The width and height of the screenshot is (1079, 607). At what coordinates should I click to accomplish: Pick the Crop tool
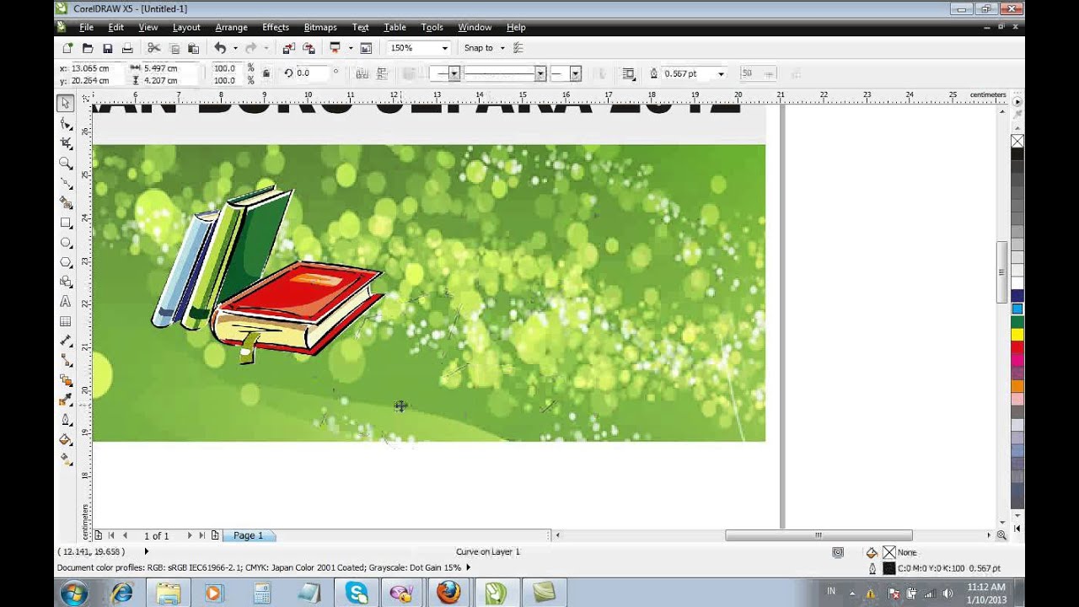coord(66,143)
